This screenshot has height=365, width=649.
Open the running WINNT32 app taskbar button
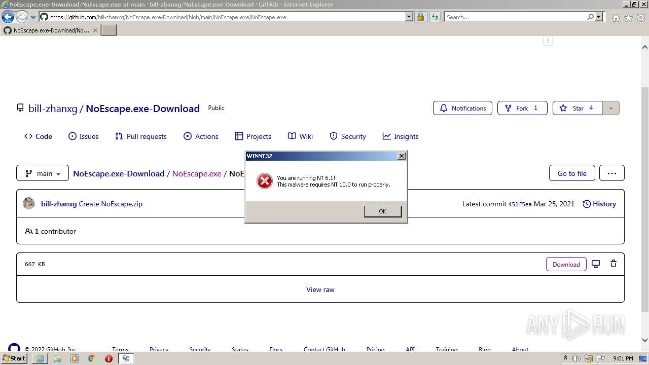[126, 358]
